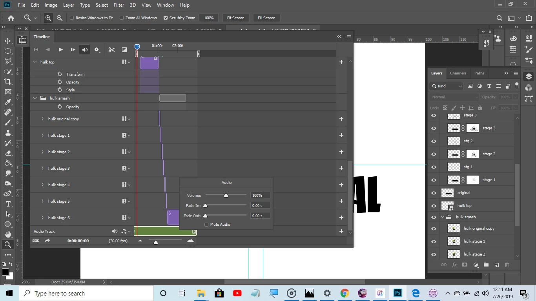
Task: Switch to Paths tab
Action: click(x=479, y=73)
